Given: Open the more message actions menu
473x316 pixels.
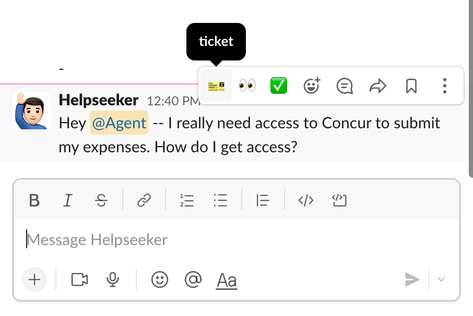Looking at the screenshot, I should [444, 86].
